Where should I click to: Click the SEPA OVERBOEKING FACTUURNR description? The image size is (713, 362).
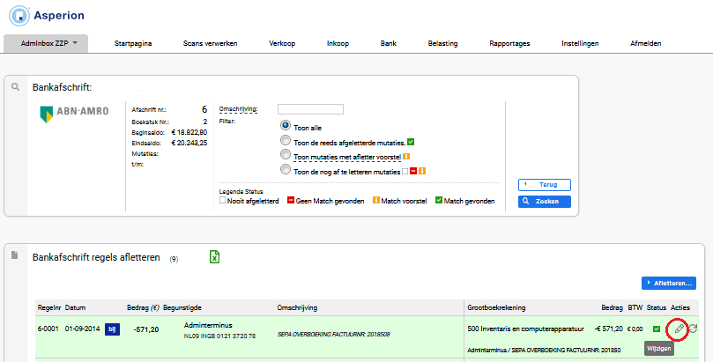[x=333, y=335]
